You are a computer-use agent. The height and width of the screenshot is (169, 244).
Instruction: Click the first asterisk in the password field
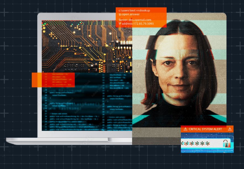183,143
